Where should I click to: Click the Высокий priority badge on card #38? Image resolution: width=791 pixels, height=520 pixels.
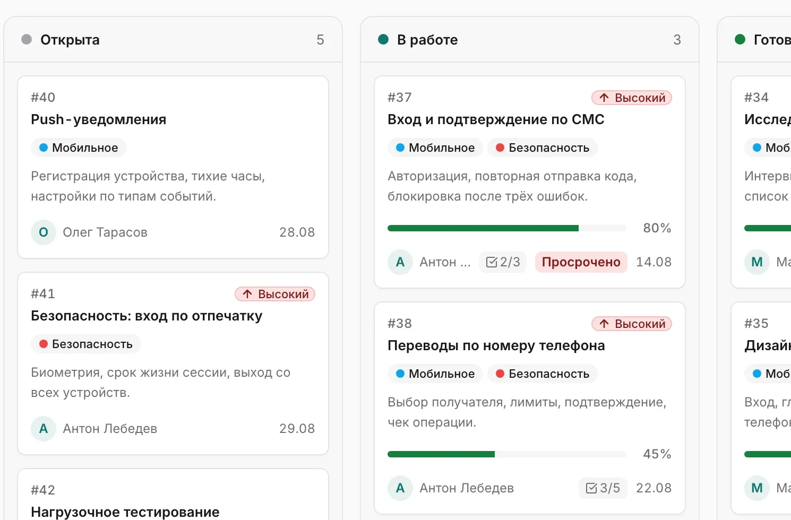[632, 324]
